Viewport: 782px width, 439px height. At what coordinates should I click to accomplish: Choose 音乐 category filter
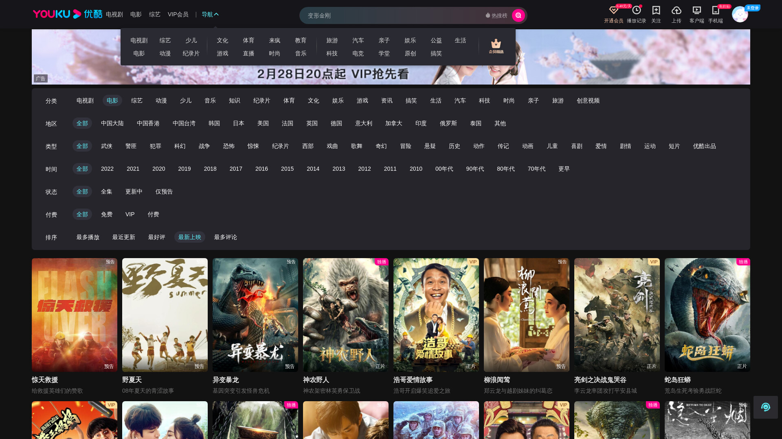coord(210,100)
